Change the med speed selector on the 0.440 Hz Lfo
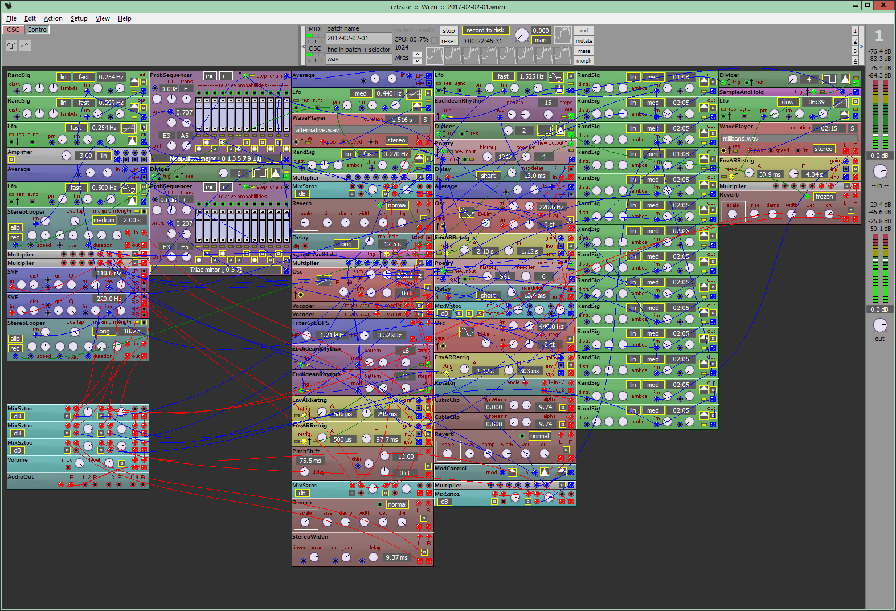The height and width of the screenshot is (611, 896). (361, 93)
